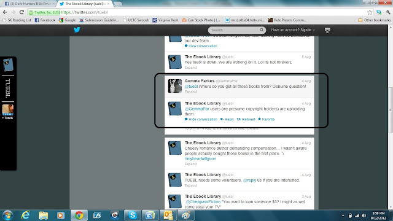Viewport: 393px width, 221px height.
Task: Click TUEBL avatar in sidebar
Action: pyautogui.click(x=8, y=64)
